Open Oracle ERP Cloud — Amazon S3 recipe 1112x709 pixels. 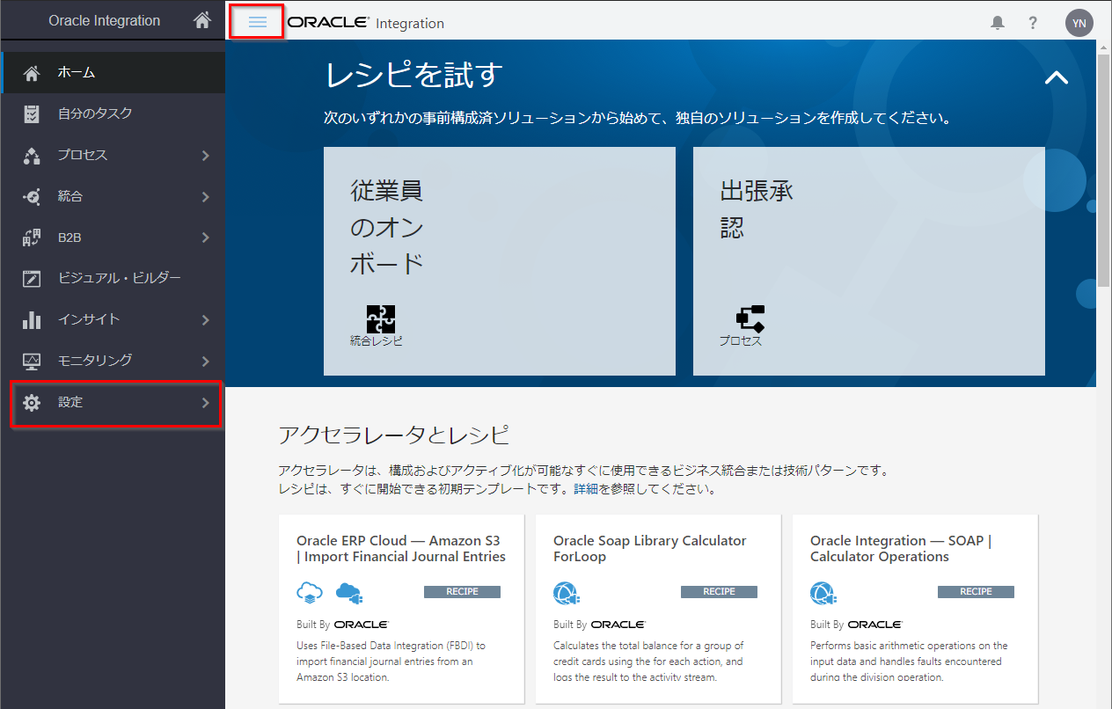point(400,548)
